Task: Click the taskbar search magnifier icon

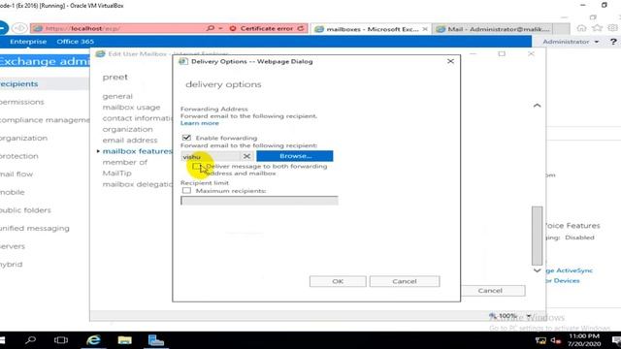Action: [30, 340]
